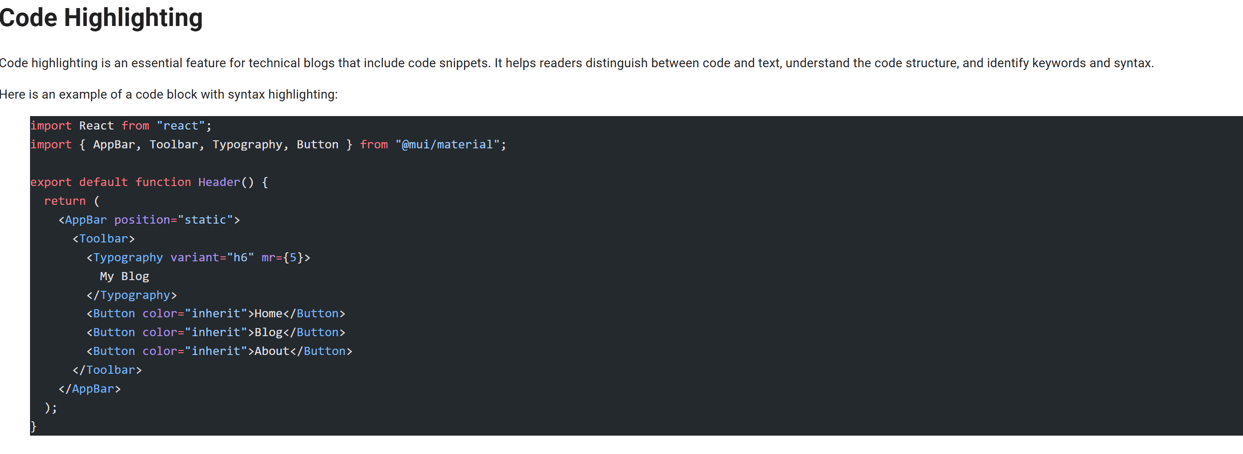This screenshot has height=454, width=1243.
Task: Click 'About' text between Button tags
Action: coord(272,351)
